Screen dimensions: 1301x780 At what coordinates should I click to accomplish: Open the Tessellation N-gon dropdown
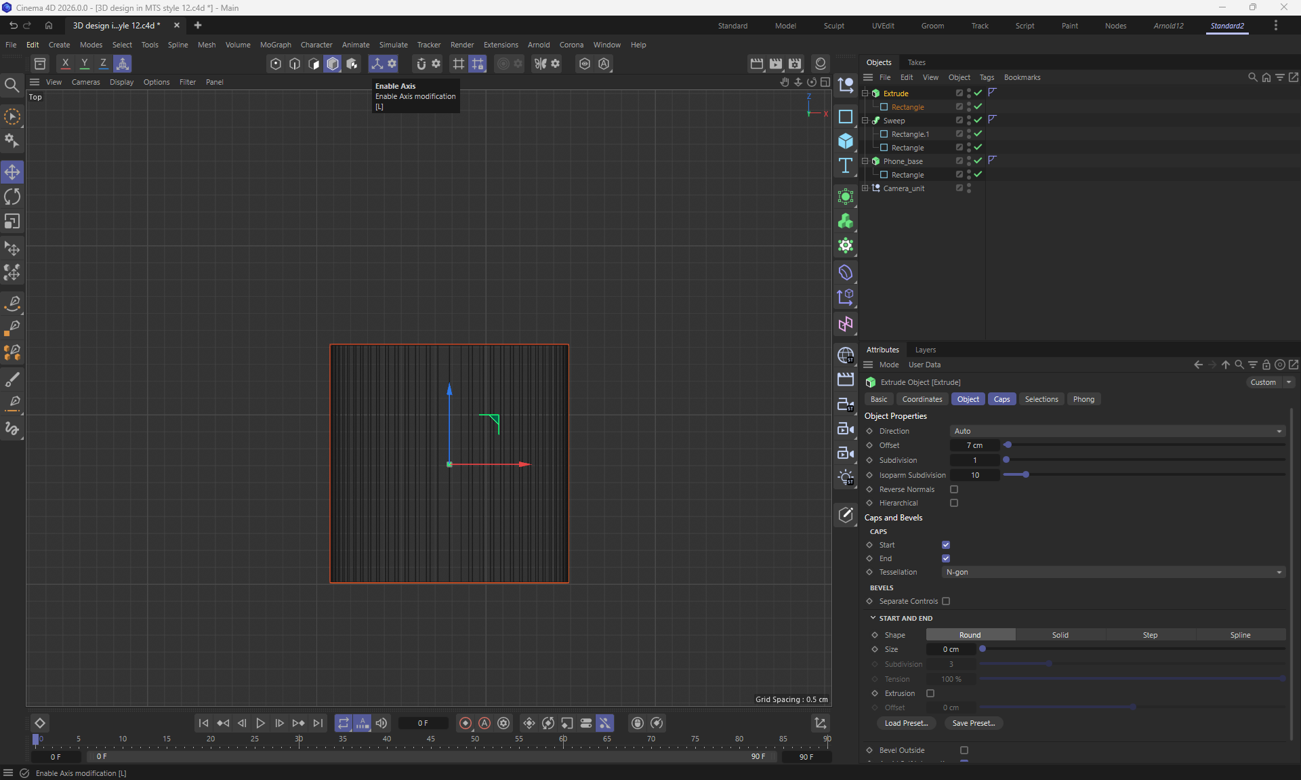coord(1113,572)
